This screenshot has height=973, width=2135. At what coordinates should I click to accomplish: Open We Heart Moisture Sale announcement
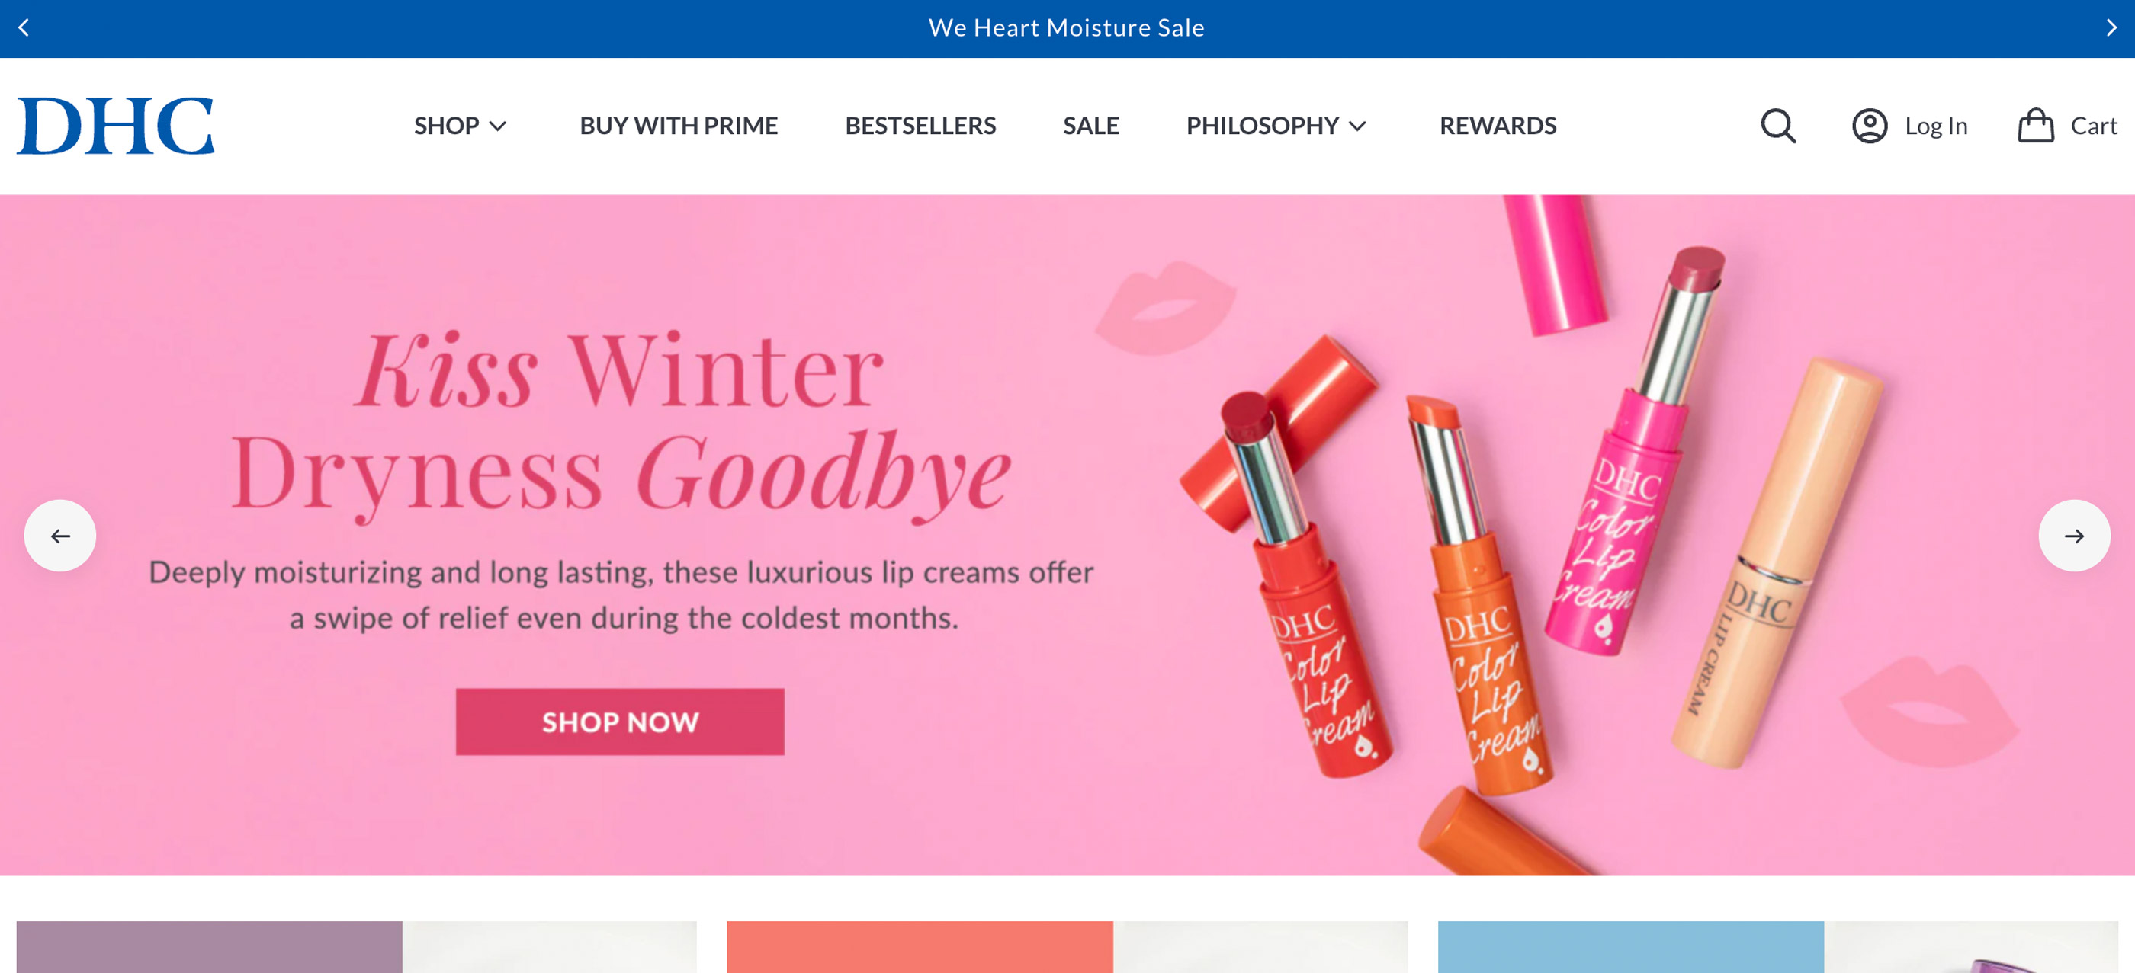click(1066, 28)
